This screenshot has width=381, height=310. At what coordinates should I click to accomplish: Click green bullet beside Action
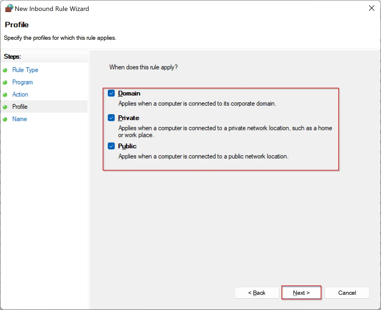tap(5, 95)
